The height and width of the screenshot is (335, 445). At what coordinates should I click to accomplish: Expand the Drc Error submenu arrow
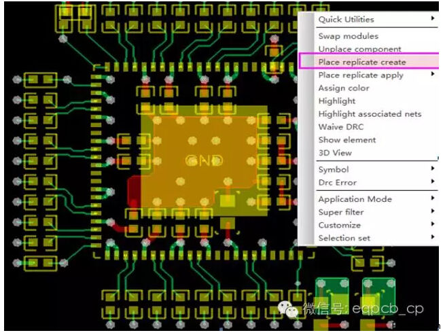pos(433,181)
